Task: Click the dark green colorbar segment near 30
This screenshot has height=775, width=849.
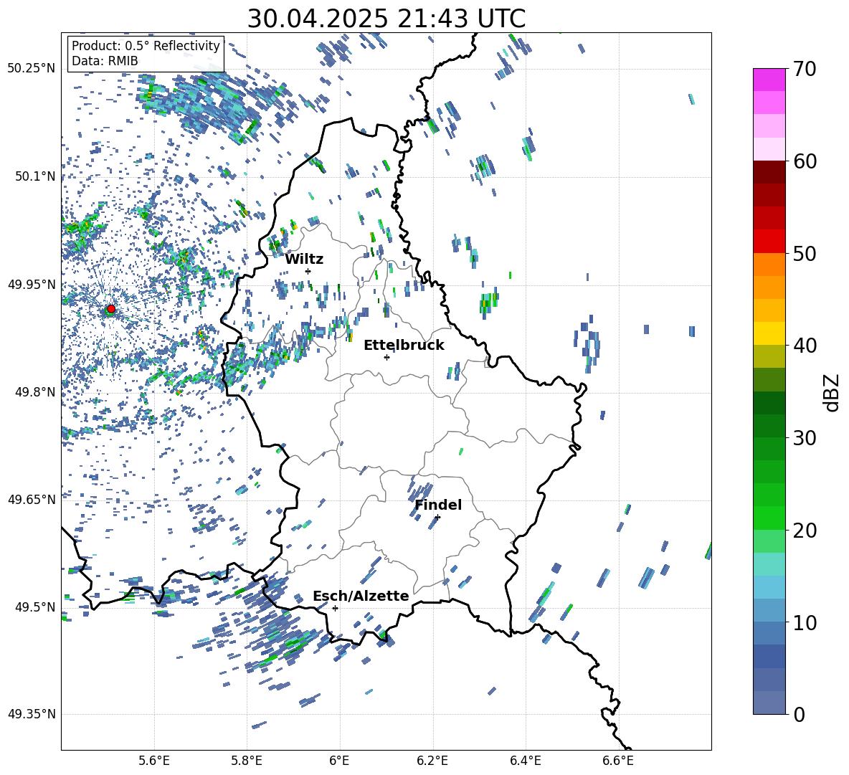Action: point(769,426)
